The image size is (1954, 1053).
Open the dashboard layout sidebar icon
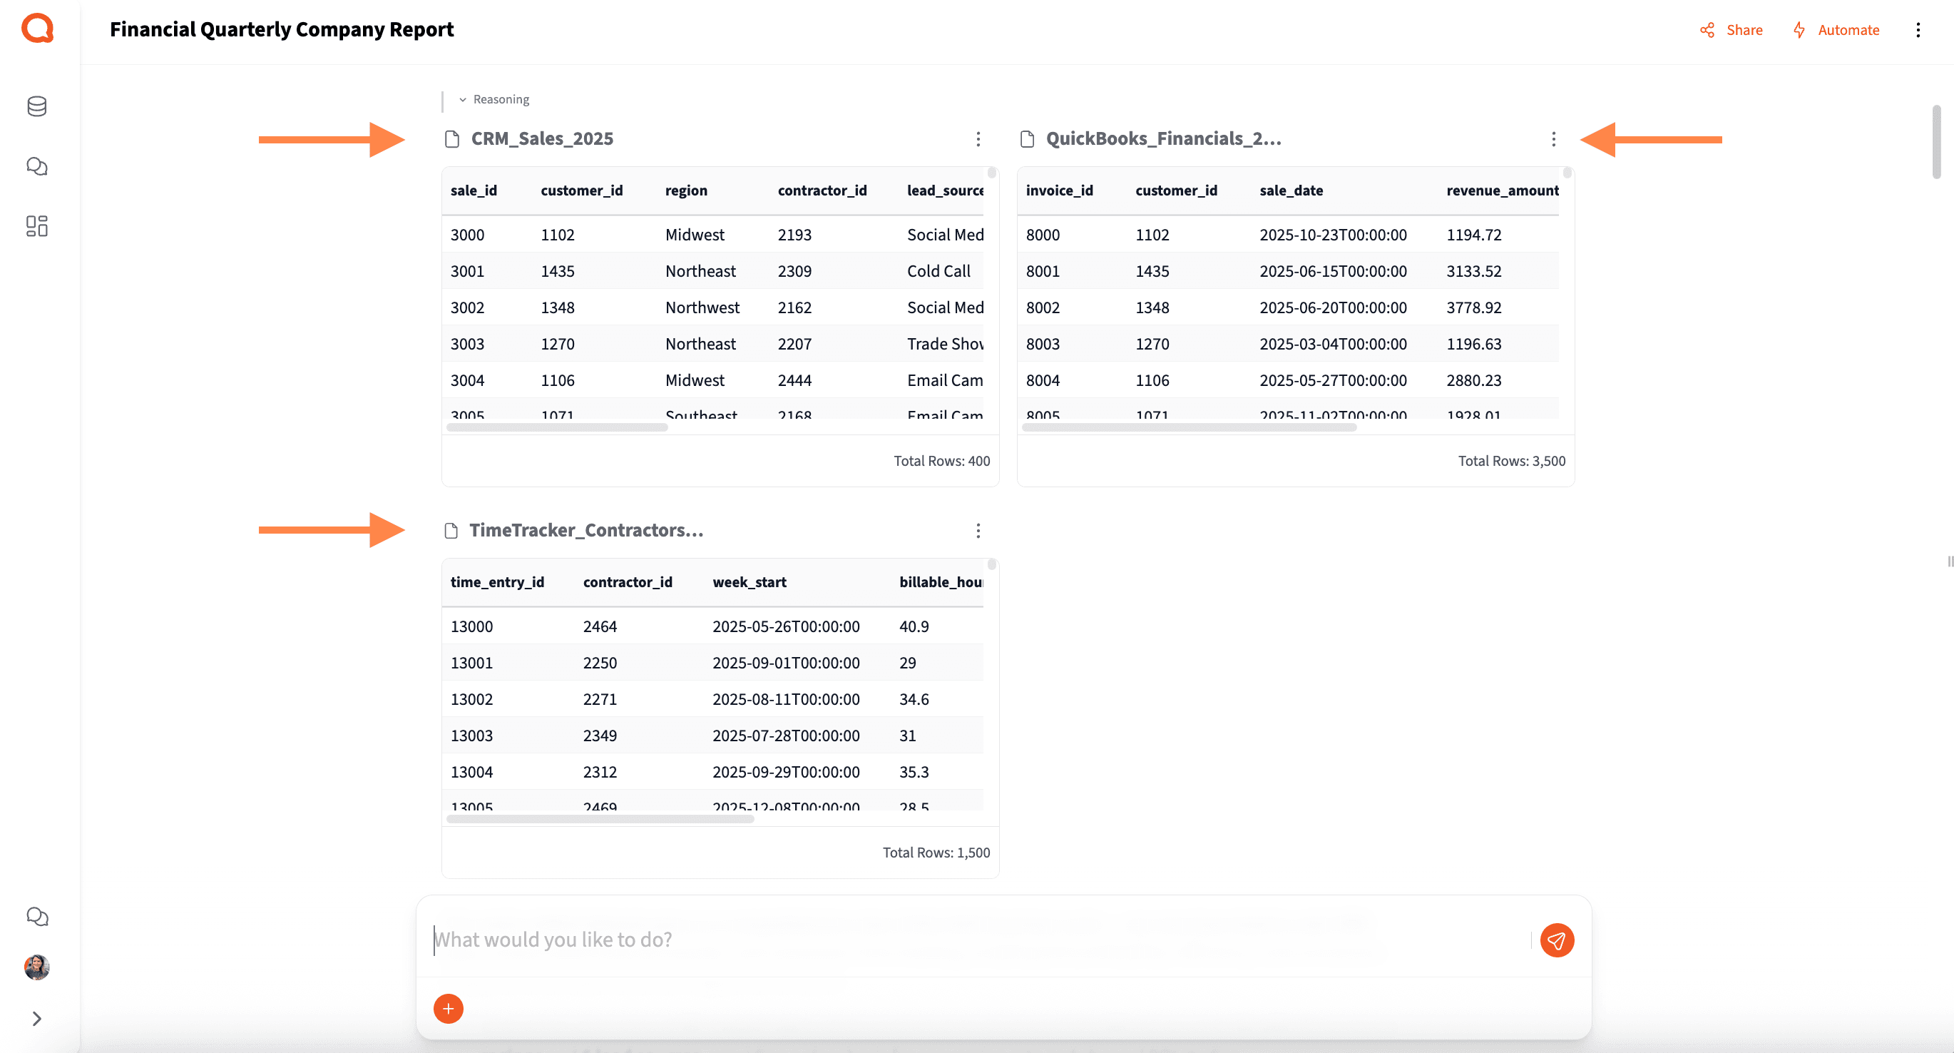37,226
